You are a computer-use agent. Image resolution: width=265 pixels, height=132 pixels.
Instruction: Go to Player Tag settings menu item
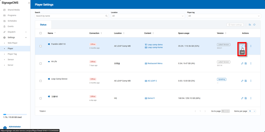coord(12,54)
